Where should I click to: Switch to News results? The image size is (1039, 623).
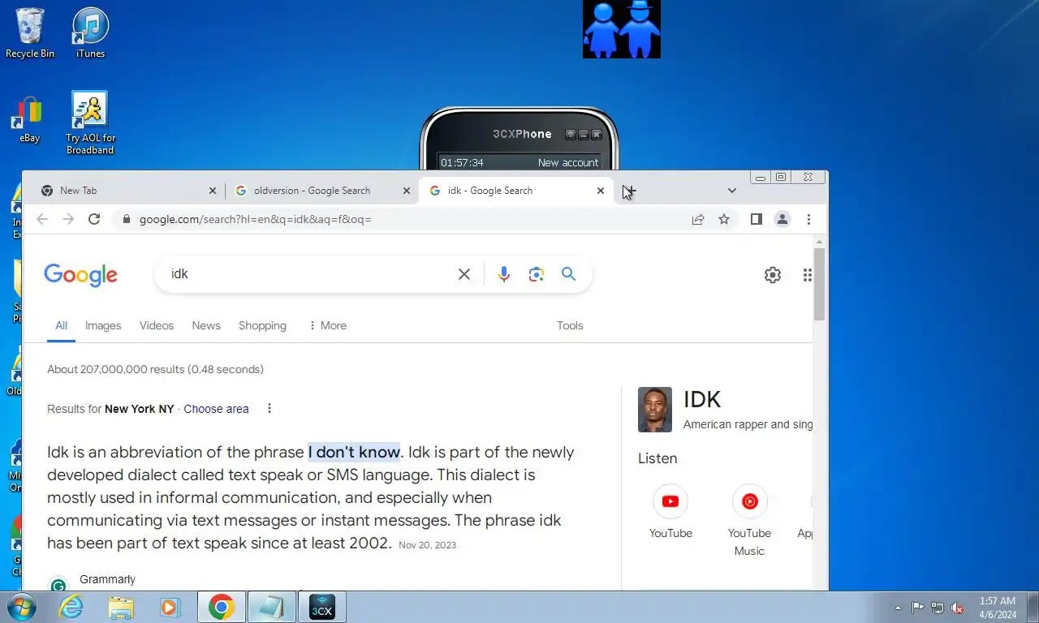point(206,325)
